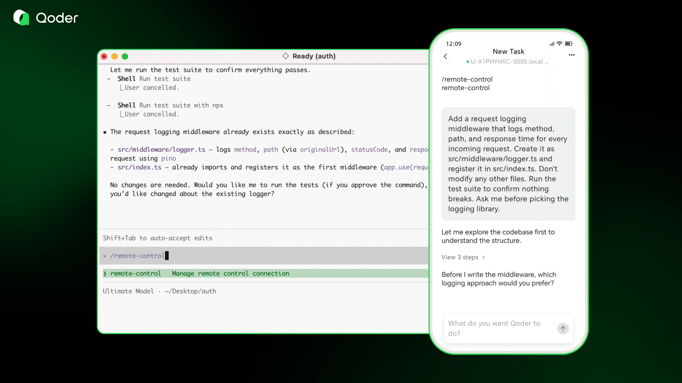
Task: Click the red close window dot
Action: (x=104, y=56)
